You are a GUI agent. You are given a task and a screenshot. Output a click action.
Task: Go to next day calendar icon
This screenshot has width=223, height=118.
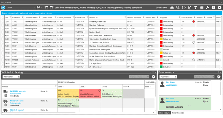52,7
